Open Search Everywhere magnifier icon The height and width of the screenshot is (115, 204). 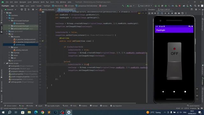point(195,6)
